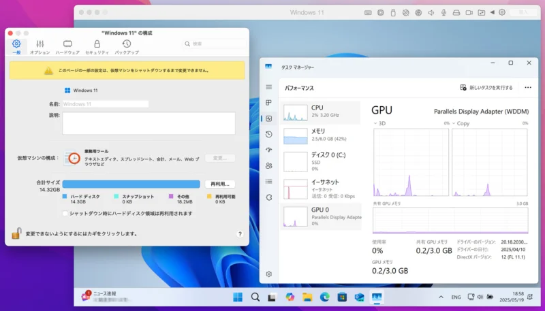
Task: Click the padlock icon to lock changes
Action: click(16, 233)
